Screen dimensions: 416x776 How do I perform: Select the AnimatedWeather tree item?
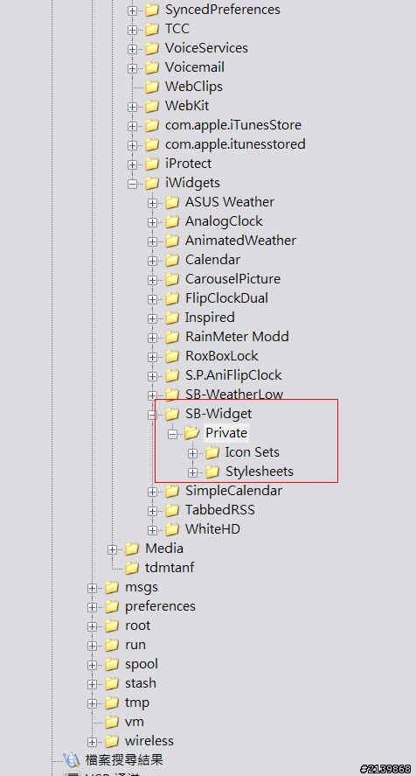pos(240,241)
